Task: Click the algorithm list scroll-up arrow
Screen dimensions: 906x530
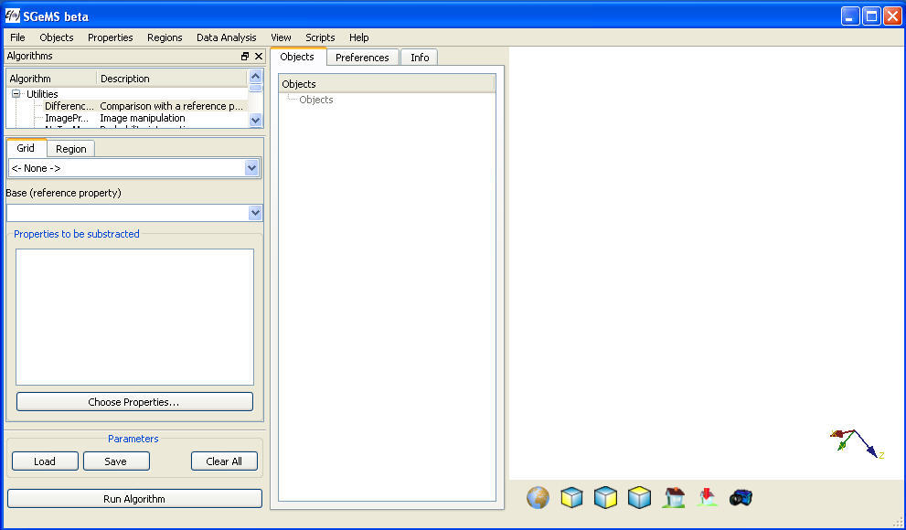Action: coord(255,76)
